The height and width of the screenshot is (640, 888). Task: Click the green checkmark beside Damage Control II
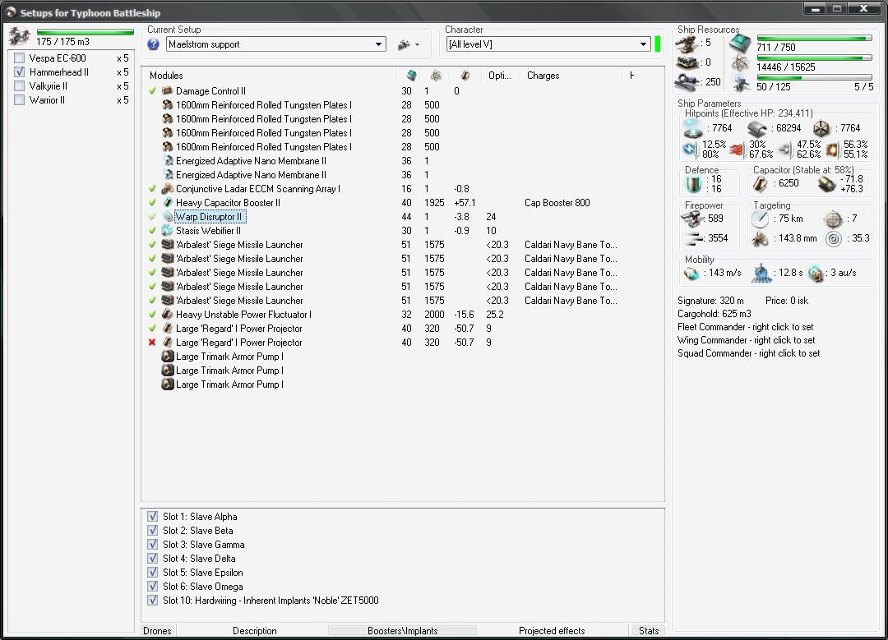152,91
